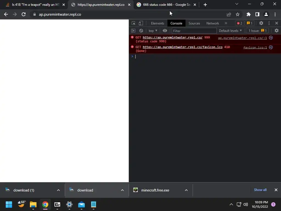Open the Default levels dropdown
This screenshot has width=281, height=211.
coord(230,31)
